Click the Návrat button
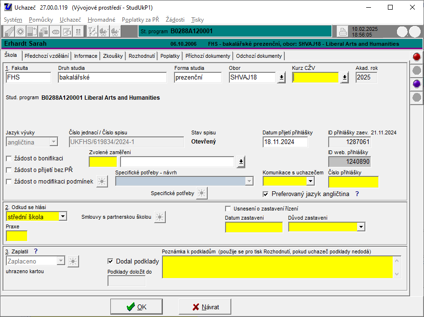Screen dimensions: 424x317 (x=205, y=307)
